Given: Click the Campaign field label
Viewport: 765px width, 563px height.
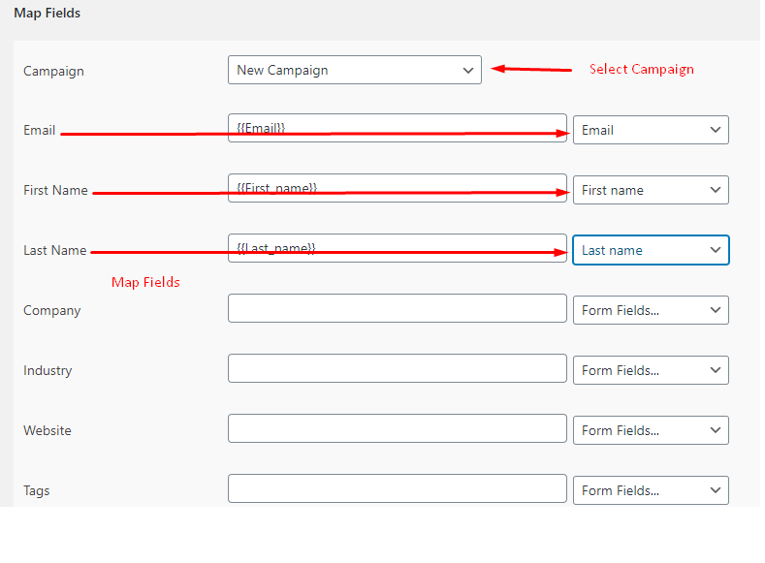Looking at the screenshot, I should (x=53, y=71).
